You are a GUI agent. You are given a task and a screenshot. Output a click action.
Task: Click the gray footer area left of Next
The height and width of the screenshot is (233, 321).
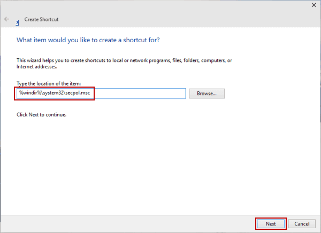pos(134,223)
